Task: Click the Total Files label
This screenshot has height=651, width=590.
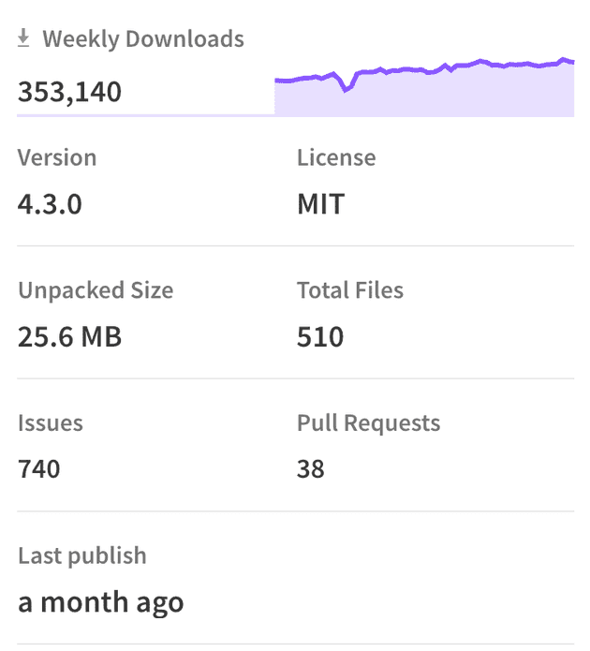Action: coord(350,290)
